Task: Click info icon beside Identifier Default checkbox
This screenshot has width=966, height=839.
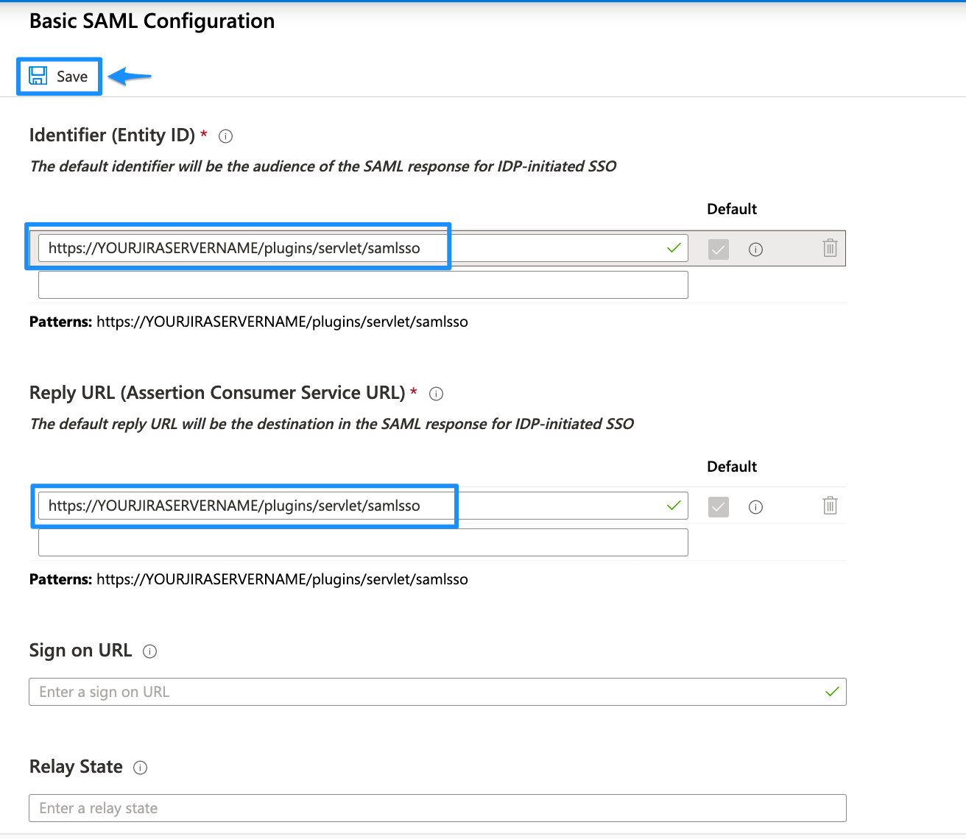Action: tap(755, 249)
